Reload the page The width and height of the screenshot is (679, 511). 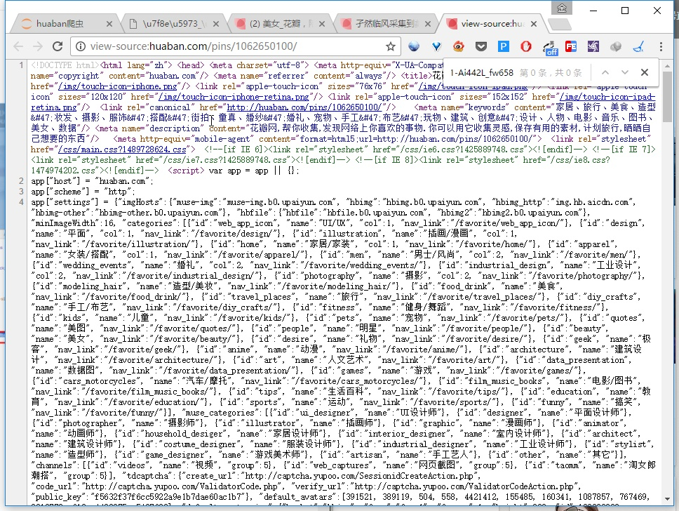[x=58, y=47]
